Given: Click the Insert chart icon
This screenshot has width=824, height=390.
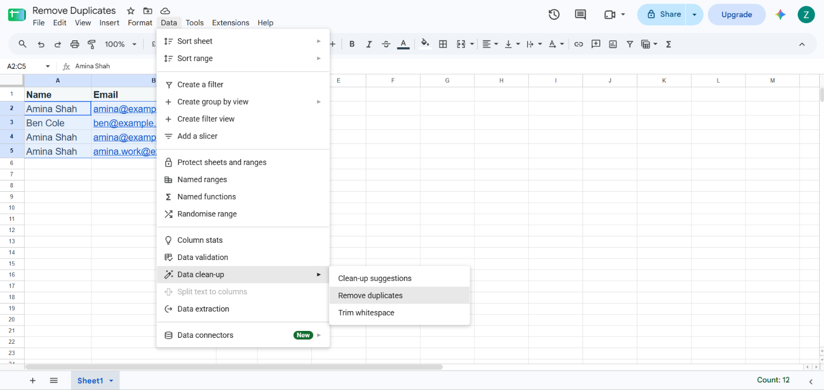Looking at the screenshot, I should click(x=613, y=44).
